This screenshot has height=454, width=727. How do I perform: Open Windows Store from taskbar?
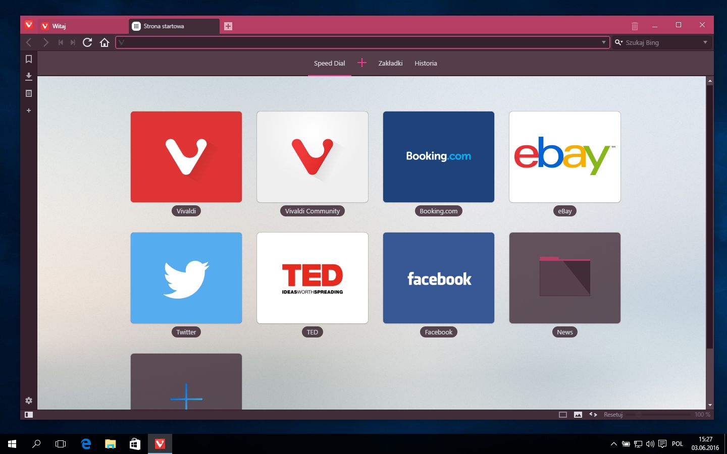(x=135, y=444)
